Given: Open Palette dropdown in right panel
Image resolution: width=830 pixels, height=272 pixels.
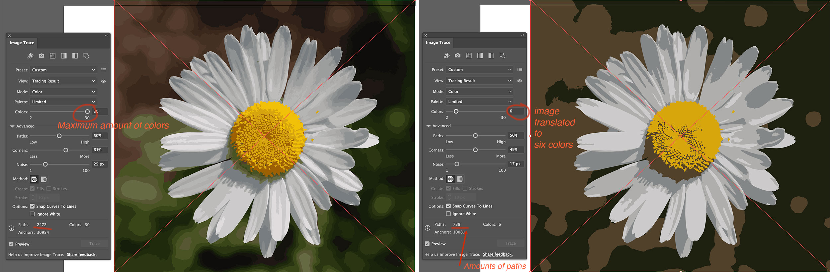Looking at the screenshot, I should (x=479, y=102).
